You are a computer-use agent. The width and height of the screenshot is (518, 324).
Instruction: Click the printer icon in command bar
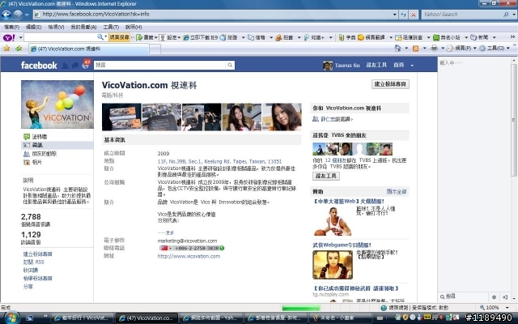coord(434,49)
